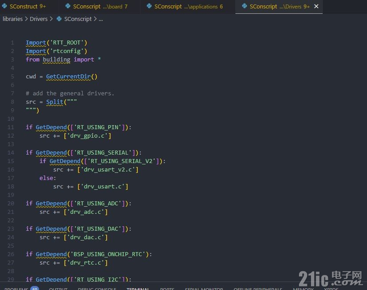367x290 pixels.
Task: Open the Memory panel tab
Action: [303, 288]
